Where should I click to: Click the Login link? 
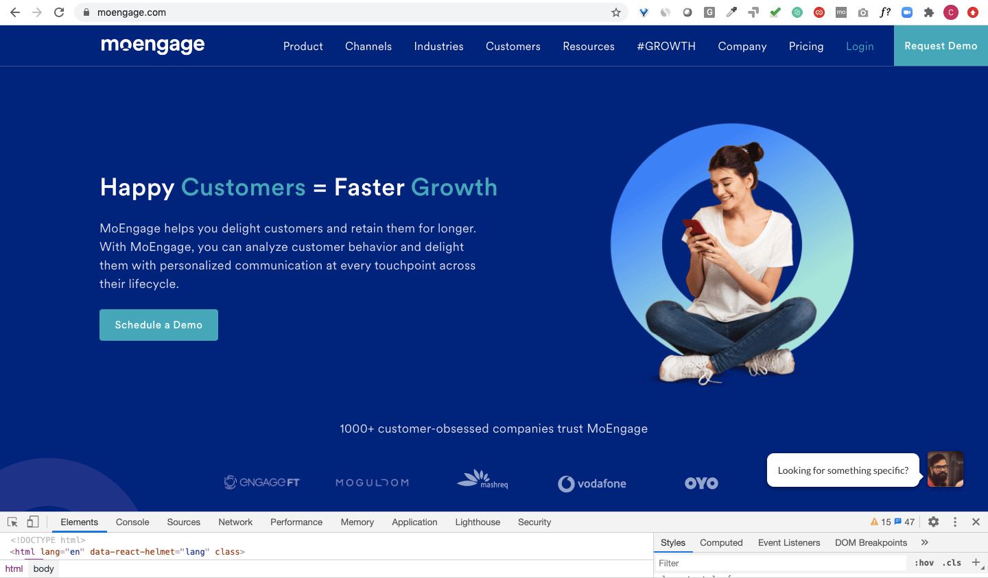click(x=860, y=46)
